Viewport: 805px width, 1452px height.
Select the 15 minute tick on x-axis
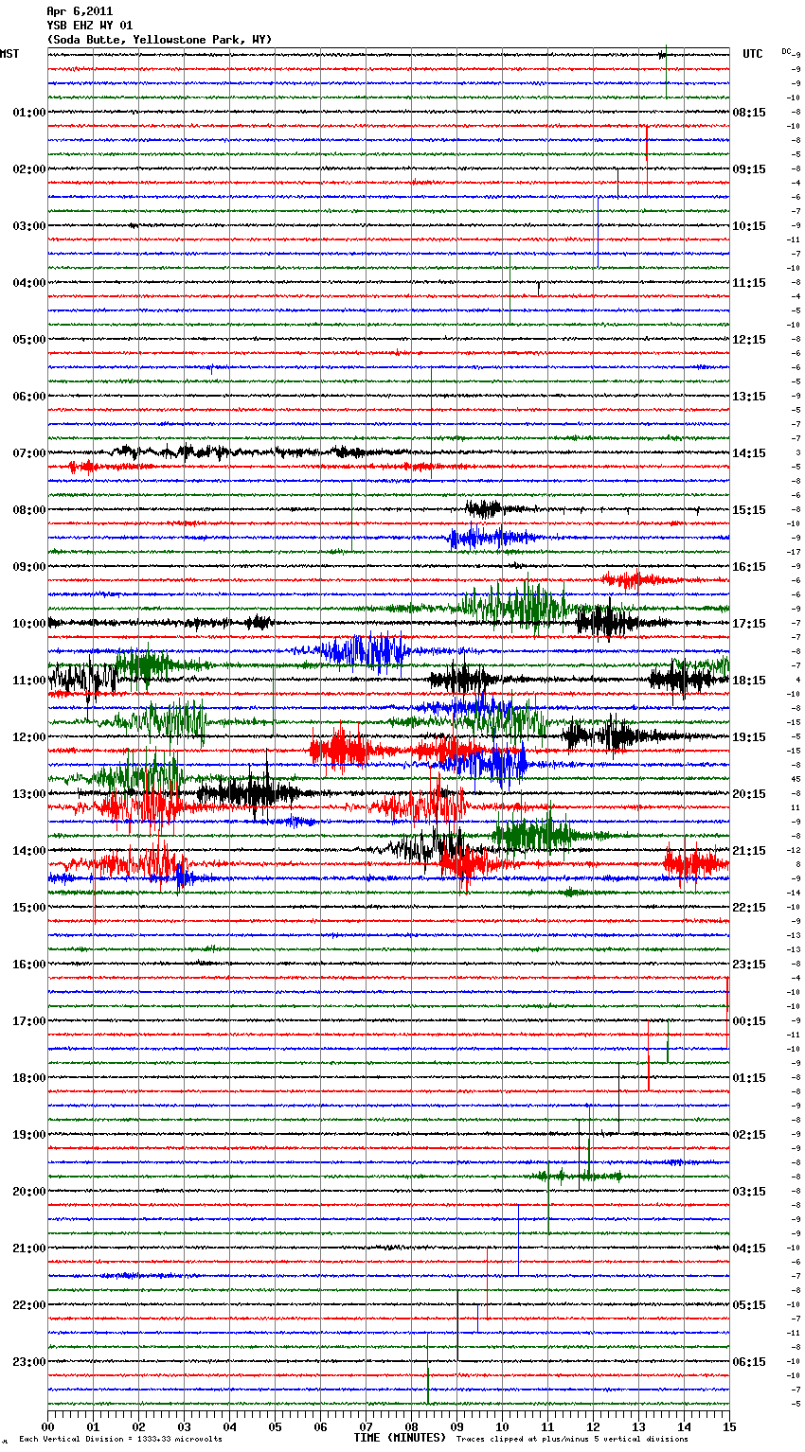click(728, 1426)
